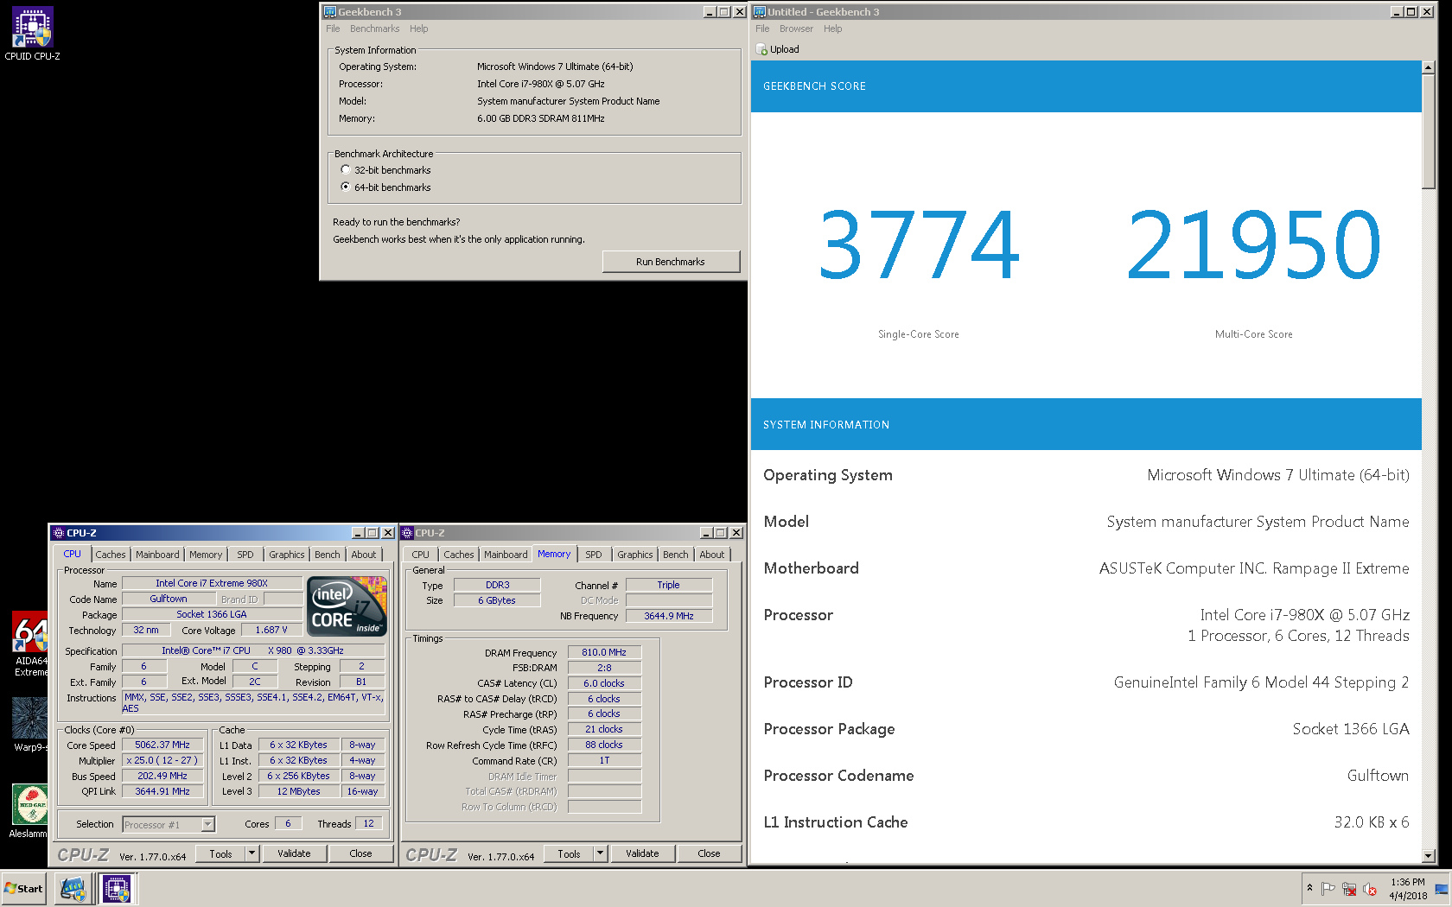Click Close button in right CPU-Z window

(709, 853)
